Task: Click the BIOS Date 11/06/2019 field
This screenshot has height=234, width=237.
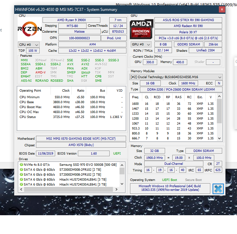Action: point(46,154)
